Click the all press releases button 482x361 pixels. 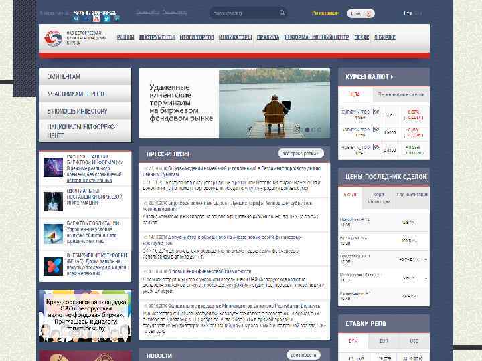(x=301, y=153)
